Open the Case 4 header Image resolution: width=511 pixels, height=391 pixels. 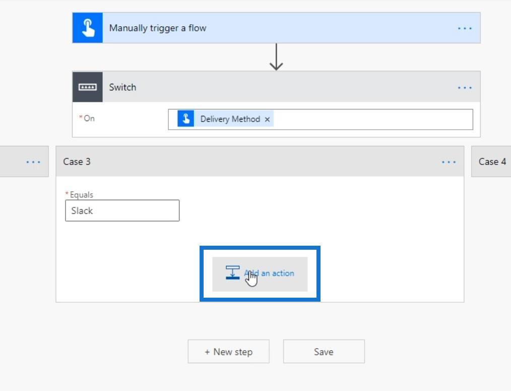click(492, 161)
